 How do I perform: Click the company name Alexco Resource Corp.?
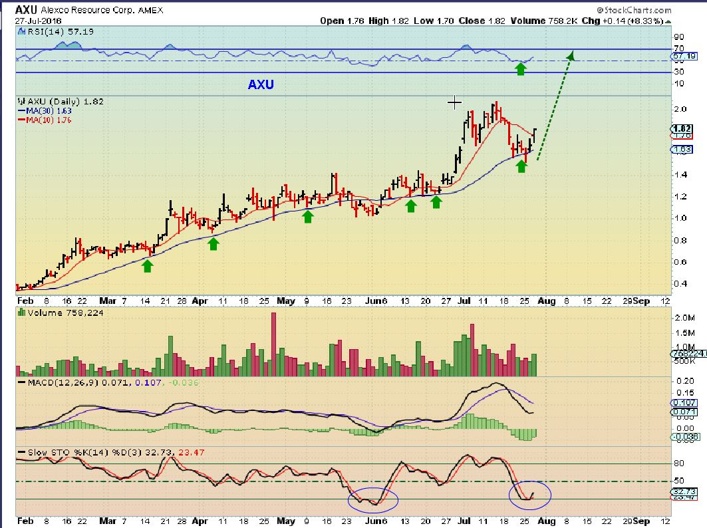point(88,10)
